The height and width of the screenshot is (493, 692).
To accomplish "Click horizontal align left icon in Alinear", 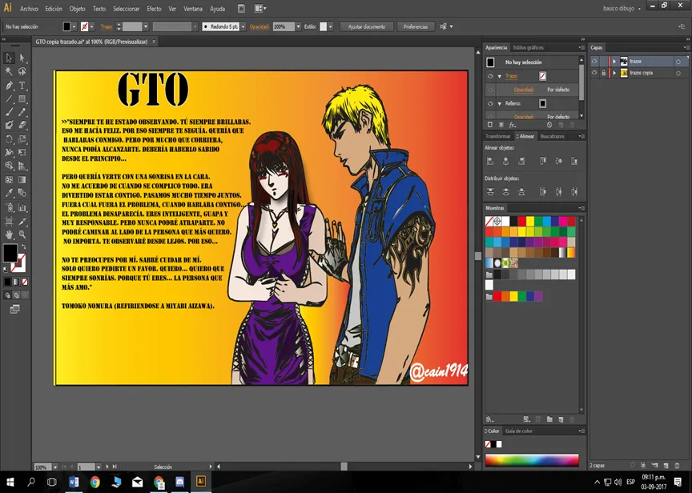I will point(490,162).
